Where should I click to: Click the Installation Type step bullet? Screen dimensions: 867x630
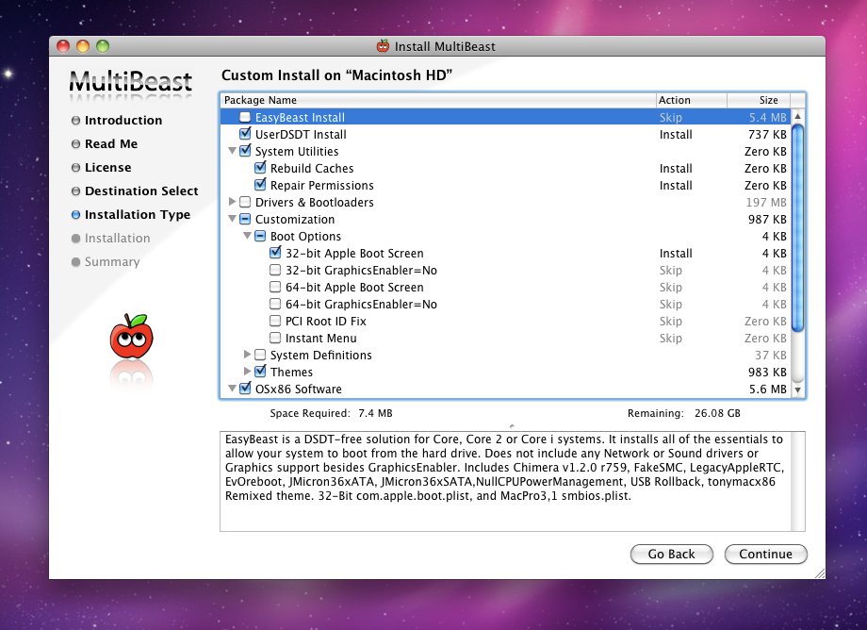[x=75, y=215]
